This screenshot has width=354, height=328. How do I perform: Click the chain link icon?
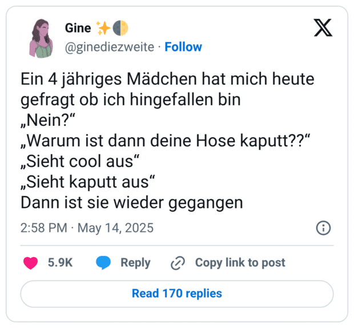[x=178, y=263]
